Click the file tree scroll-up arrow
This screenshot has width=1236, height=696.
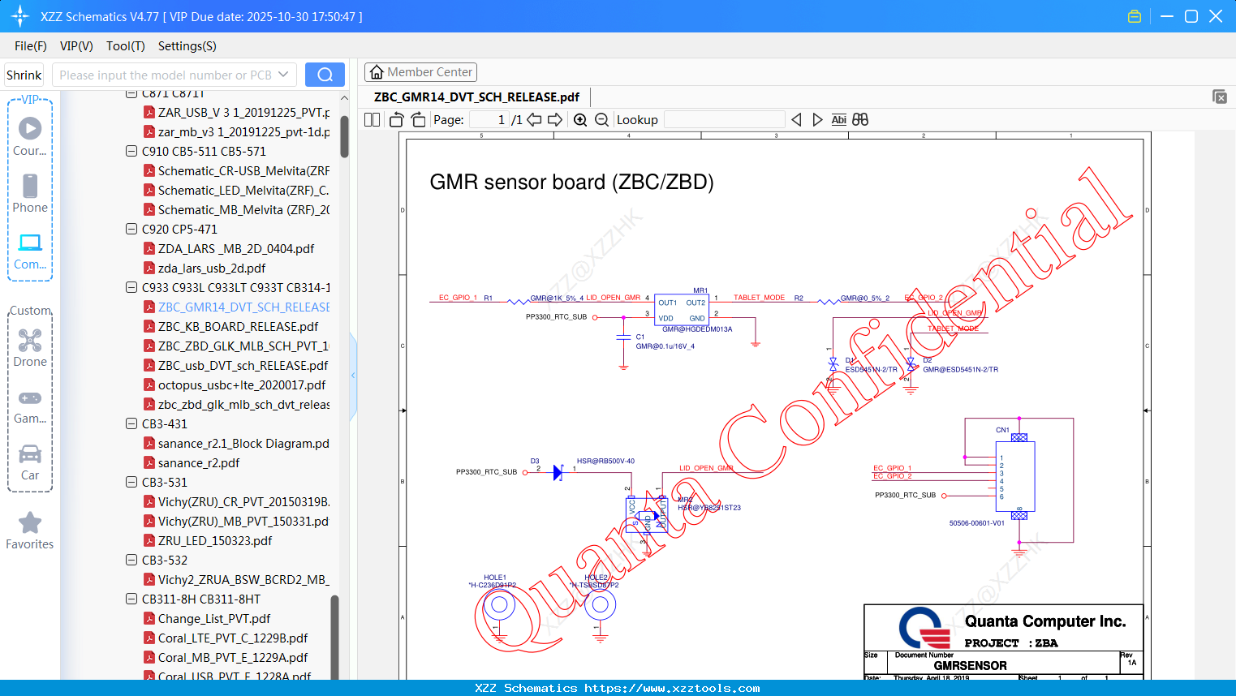[344, 98]
